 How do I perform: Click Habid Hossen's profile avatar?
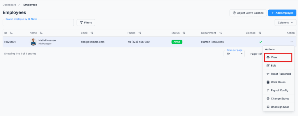33,42
